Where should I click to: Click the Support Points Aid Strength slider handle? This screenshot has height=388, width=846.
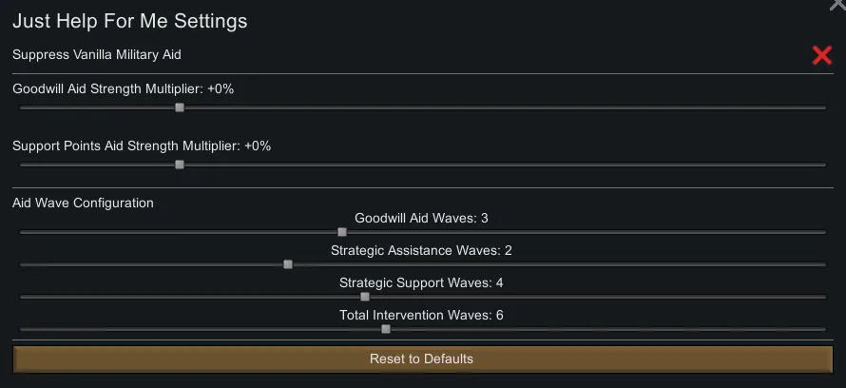click(180, 165)
